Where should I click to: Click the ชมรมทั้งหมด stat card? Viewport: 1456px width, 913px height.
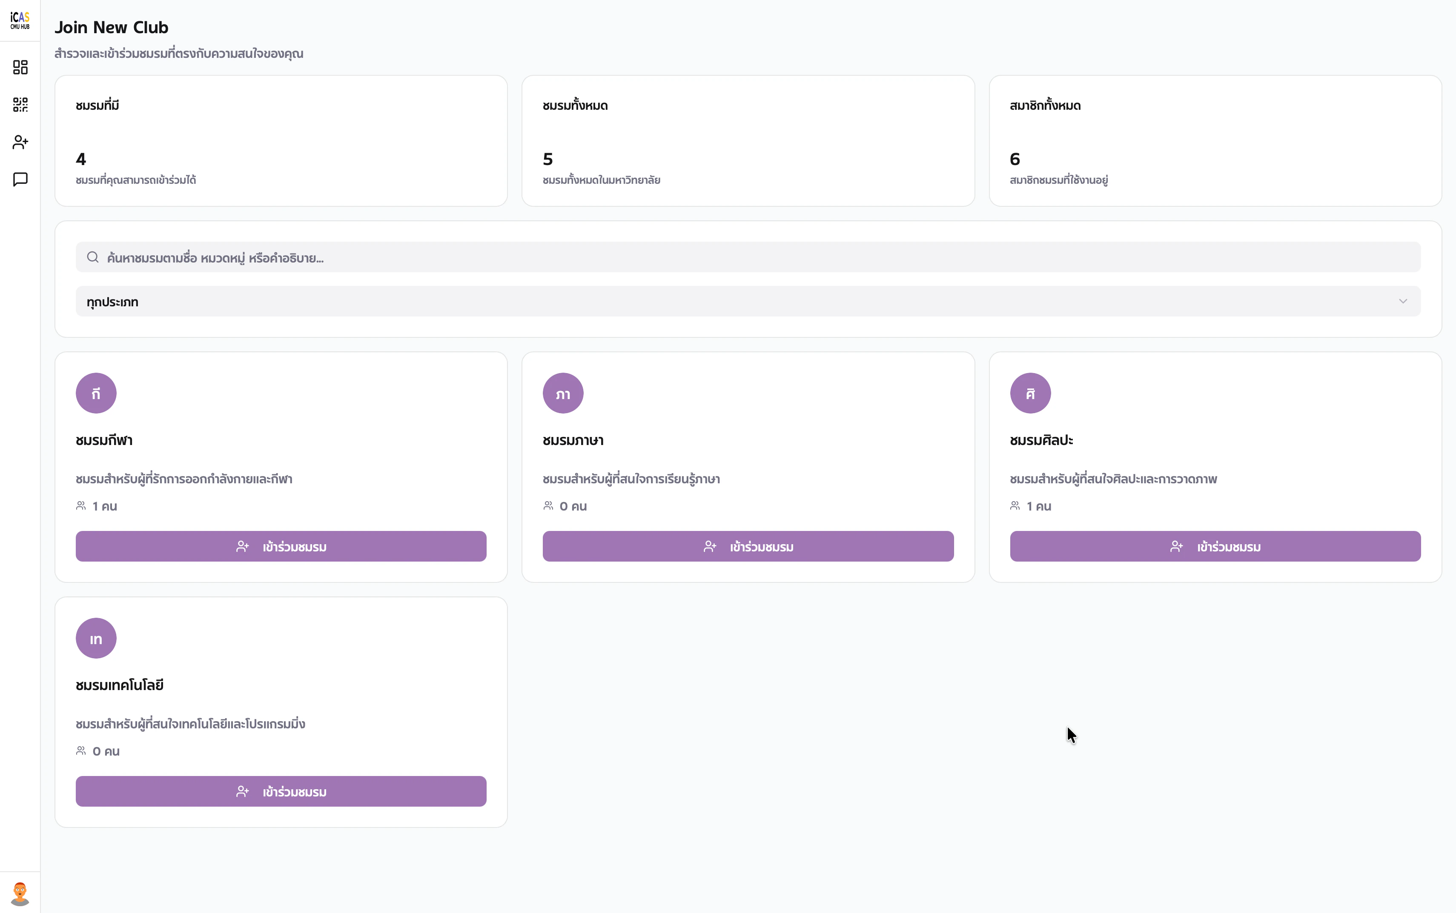click(x=748, y=141)
